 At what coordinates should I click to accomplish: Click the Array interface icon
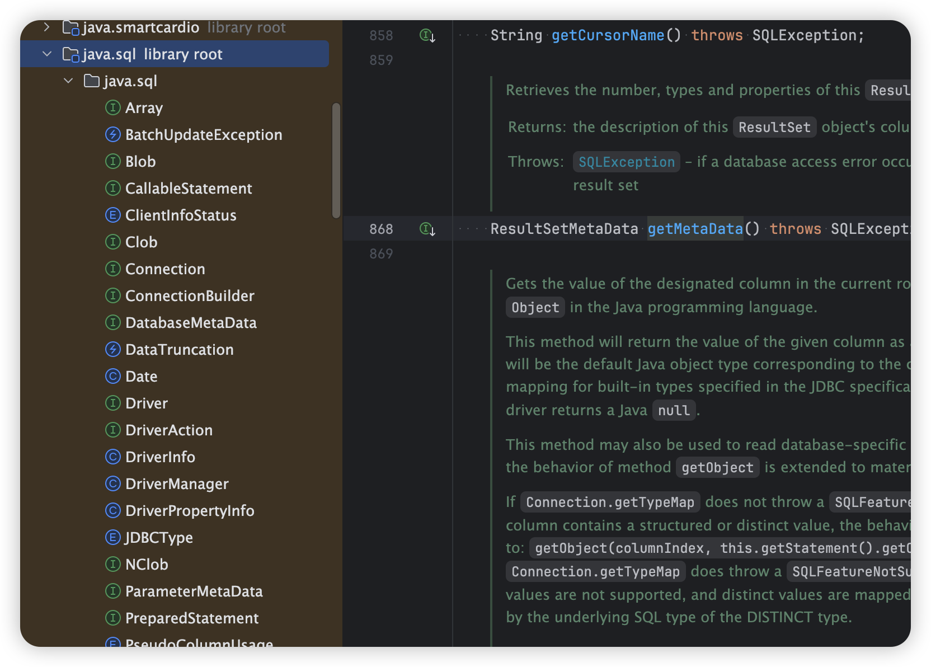click(x=113, y=107)
